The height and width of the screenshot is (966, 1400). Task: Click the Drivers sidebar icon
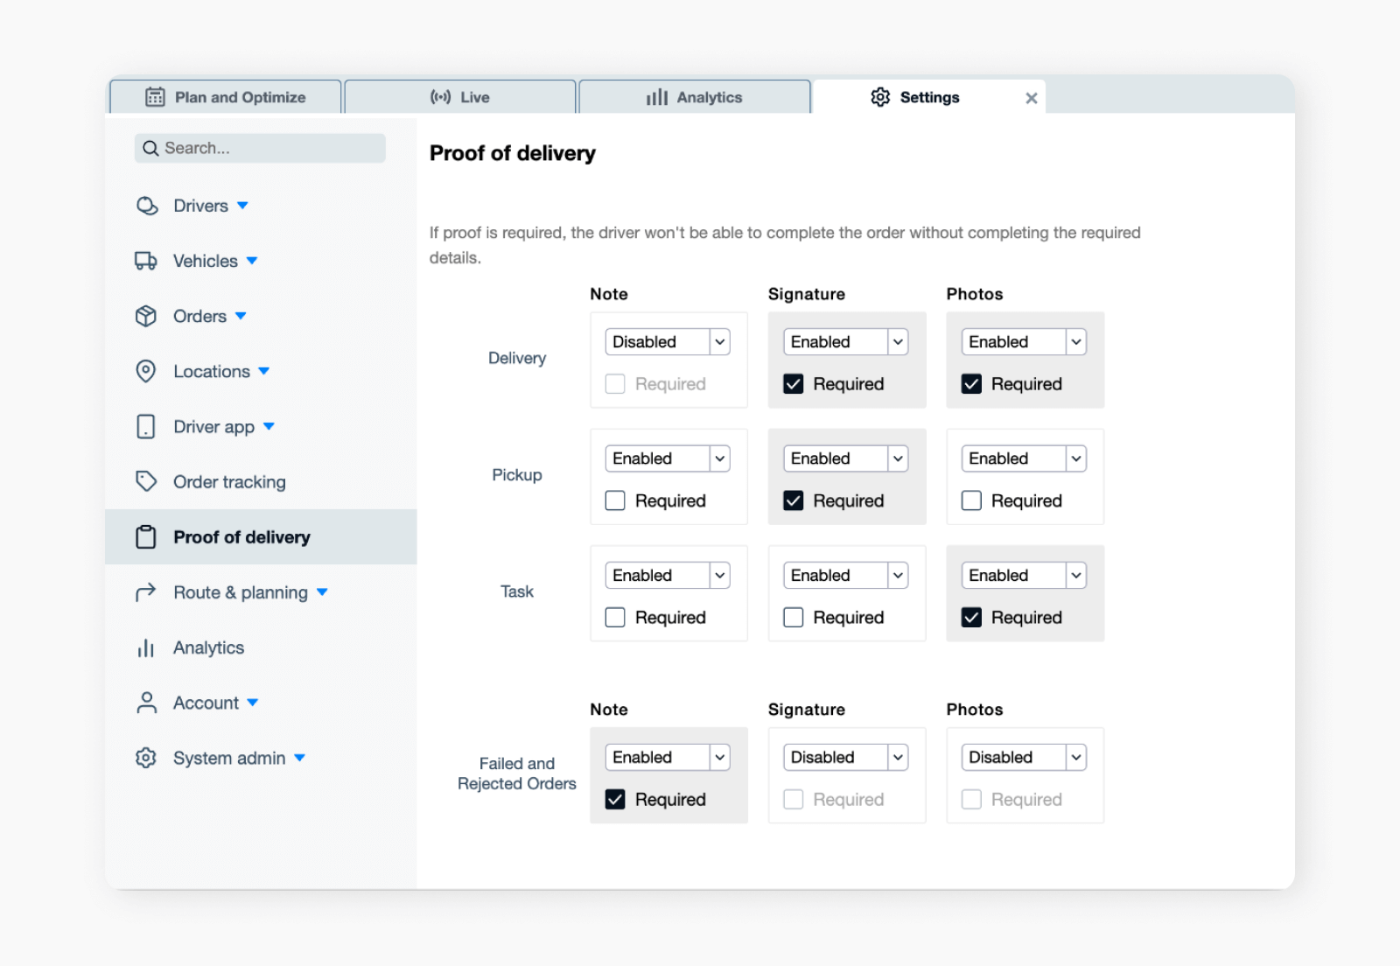click(147, 206)
